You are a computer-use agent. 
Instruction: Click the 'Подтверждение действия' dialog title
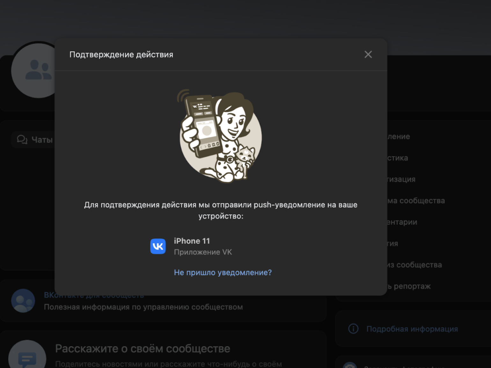click(x=121, y=54)
